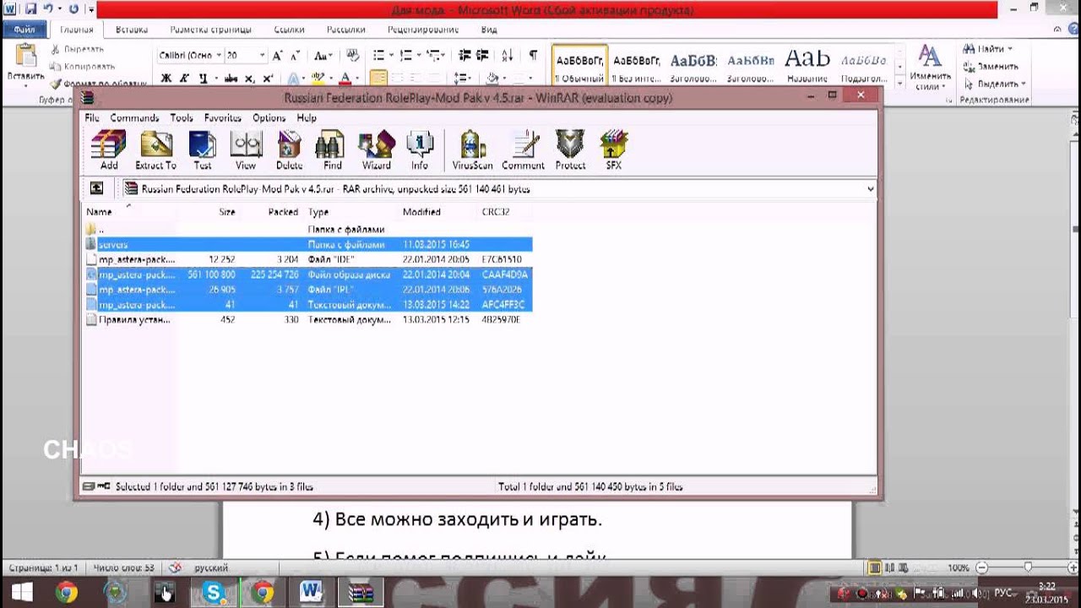Open the font name dropdown in Word
This screenshot has width=1081, height=608.
click(219, 56)
